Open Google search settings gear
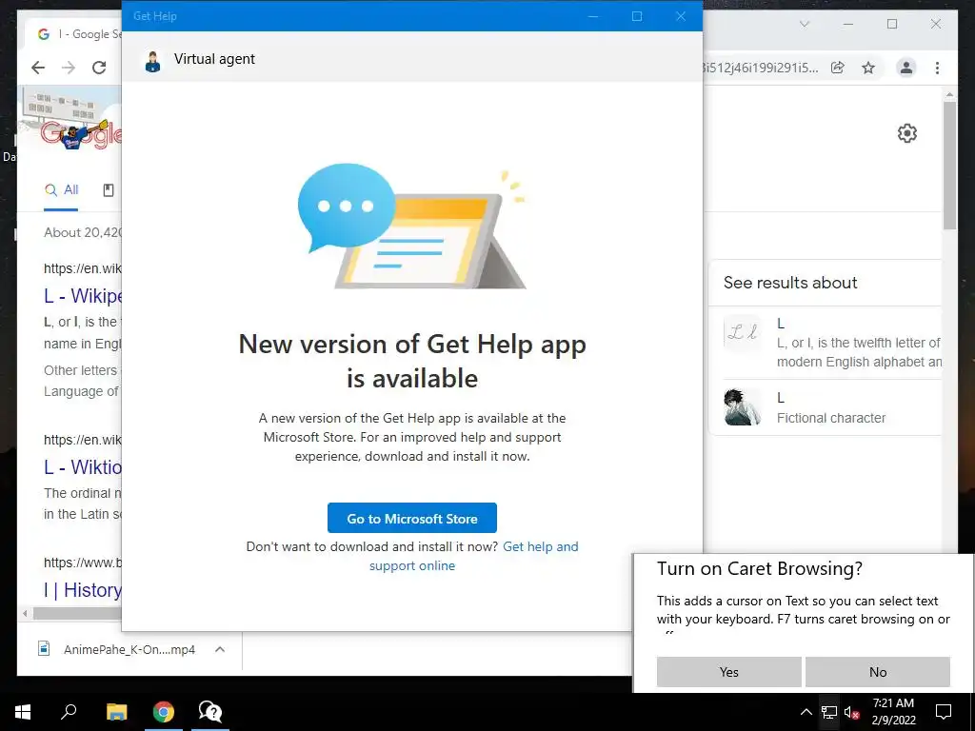The width and height of the screenshot is (975, 731). tap(907, 133)
